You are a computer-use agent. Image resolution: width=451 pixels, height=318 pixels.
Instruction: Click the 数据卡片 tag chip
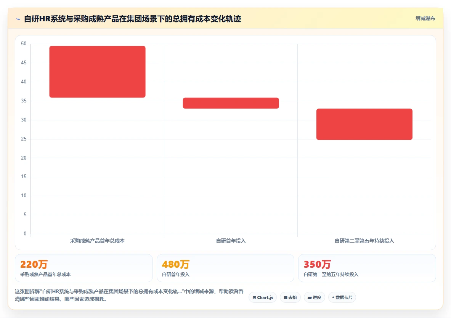(x=342, y=297)
